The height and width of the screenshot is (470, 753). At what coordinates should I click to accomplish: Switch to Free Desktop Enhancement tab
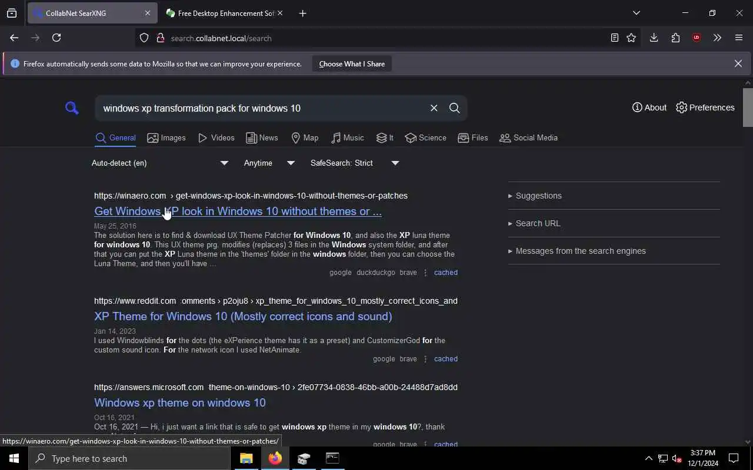tap(225, 13)
